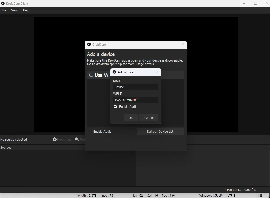Click the No source selected label
Image resolution: width=270 pixels, height=198 pixels.
coord(14,140)
